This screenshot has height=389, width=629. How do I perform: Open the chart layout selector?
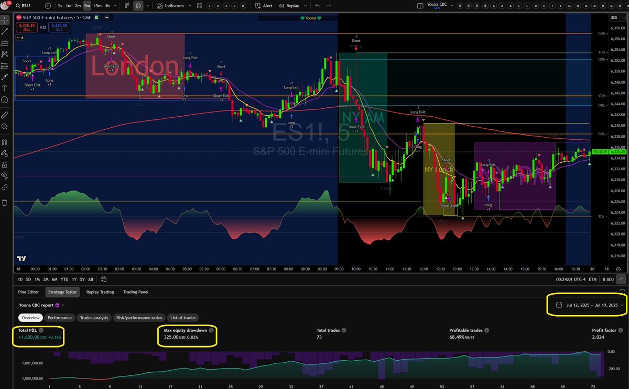click(420, 6)
